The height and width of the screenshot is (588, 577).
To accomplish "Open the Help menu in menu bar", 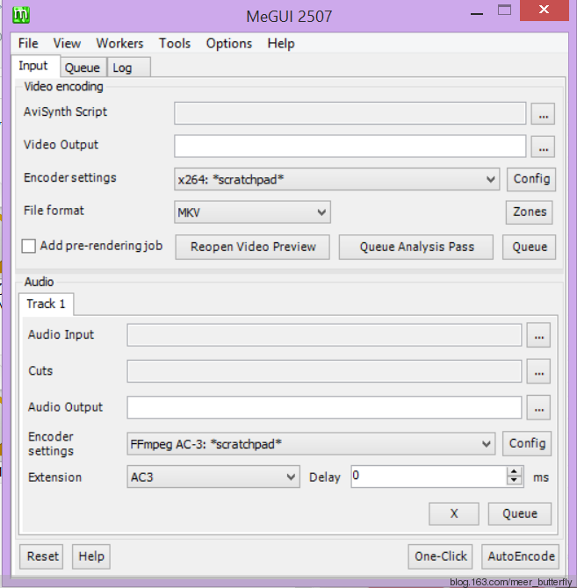I will pyautogui.click(x=281, y=44).
